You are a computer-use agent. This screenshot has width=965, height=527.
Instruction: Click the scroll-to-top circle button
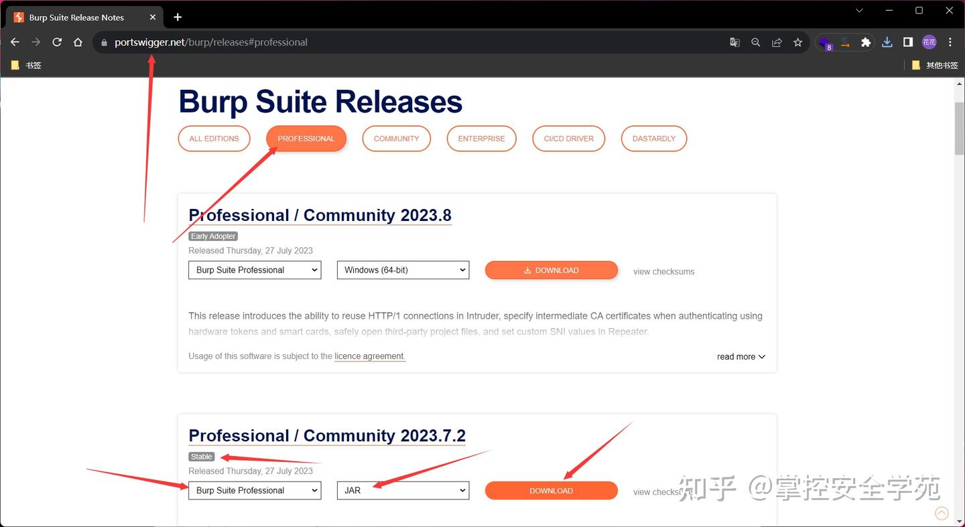coord(942,513)
